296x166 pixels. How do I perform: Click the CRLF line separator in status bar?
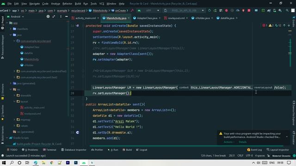pos(240,156)
